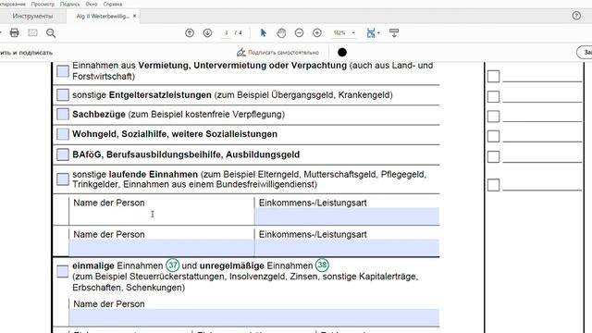Tick right-column box beside Wohngeld row
Image resolution: width=592 pixels, height=333 pixels.
[x=493, y=136]
